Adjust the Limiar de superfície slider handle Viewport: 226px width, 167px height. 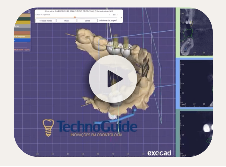point(75,17)
